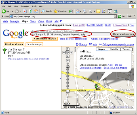The image size is (137, 115).
Task: Switch to Risultati ricerca tab
Action: [14, 44]
